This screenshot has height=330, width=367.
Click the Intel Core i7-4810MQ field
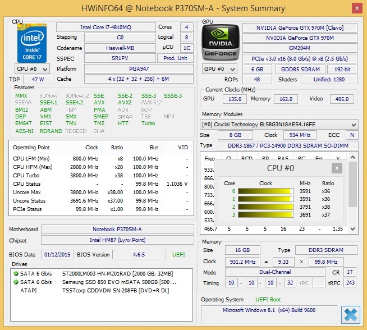tap(106, 27)
